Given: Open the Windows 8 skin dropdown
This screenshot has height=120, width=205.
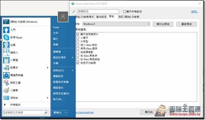Looking at the screenshot, I should click(116, 24).
